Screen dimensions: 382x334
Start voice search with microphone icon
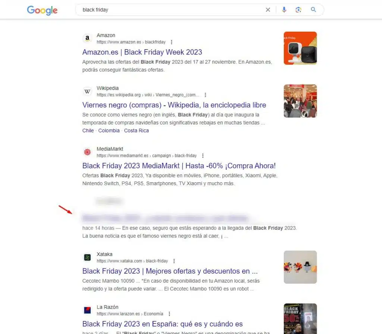[x=284, y=10]
